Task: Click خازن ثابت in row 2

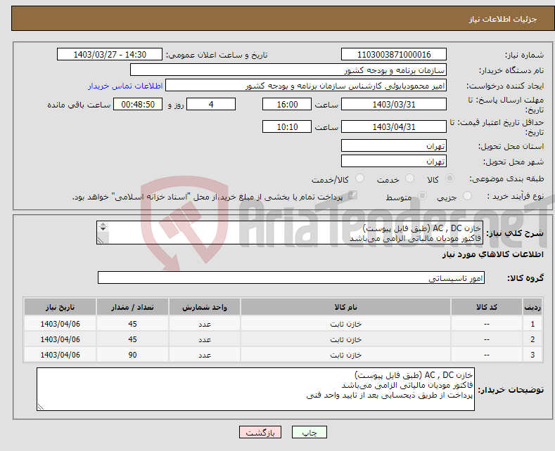Action: coord(346,340)
